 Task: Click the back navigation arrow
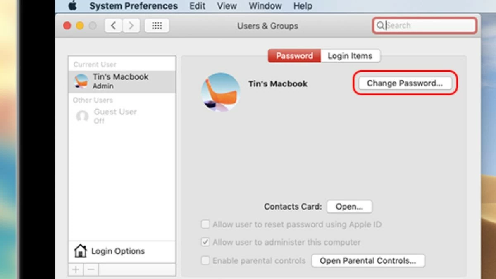[x=113, y=26]
